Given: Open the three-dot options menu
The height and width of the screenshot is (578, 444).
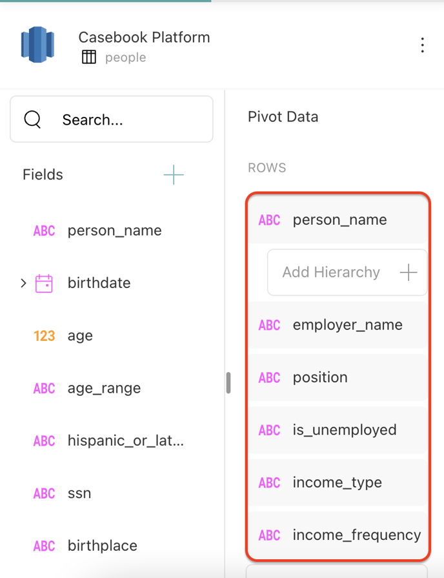Looking at the screenshot, I should coord(422,45).
